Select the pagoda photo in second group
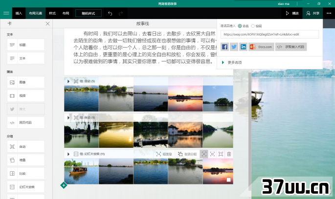Image resolution: width=335 pixels, height=199 pixels. (x=81, y=135)
